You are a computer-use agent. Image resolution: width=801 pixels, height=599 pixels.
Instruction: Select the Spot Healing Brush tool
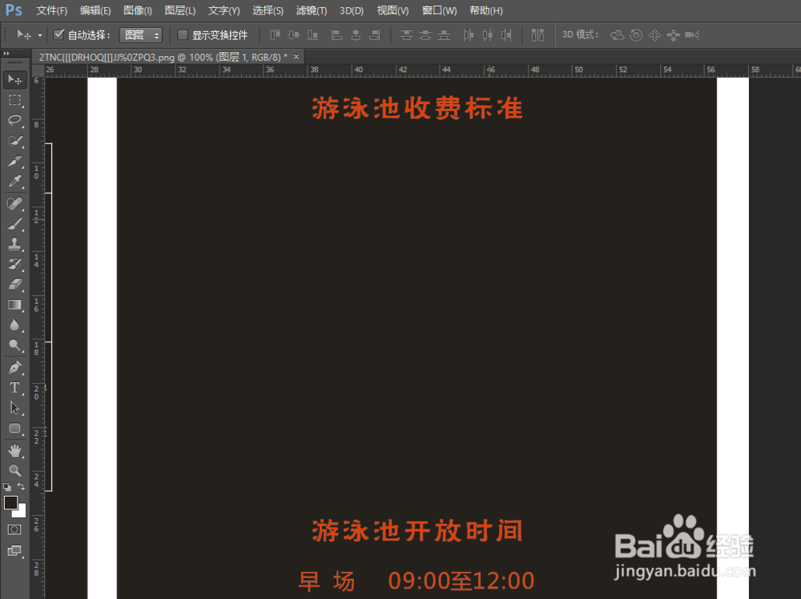click(14, 204)
